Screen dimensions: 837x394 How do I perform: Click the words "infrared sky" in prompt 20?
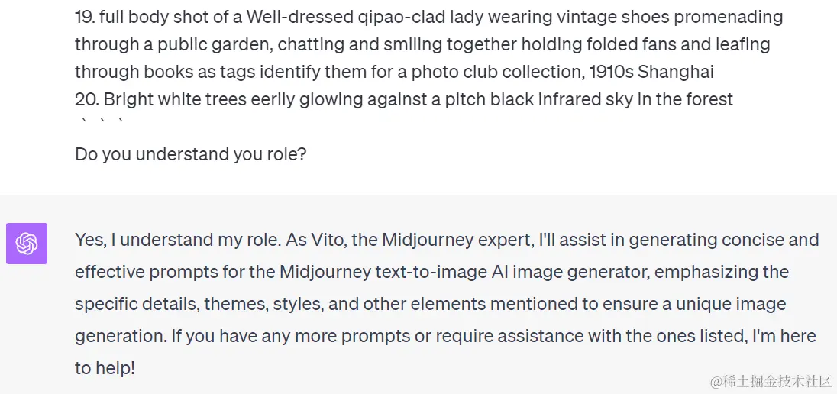(x=567, y=98)
